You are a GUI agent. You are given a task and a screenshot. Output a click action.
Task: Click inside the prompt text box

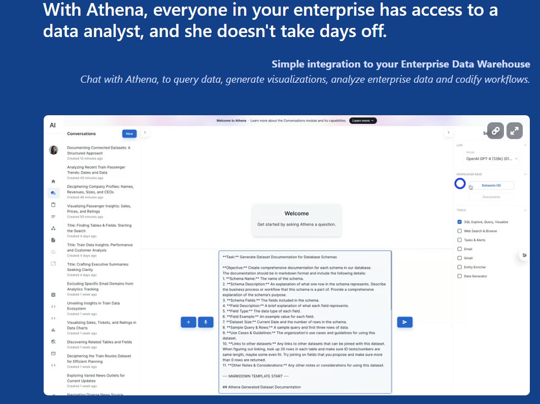tap(305, 322)
